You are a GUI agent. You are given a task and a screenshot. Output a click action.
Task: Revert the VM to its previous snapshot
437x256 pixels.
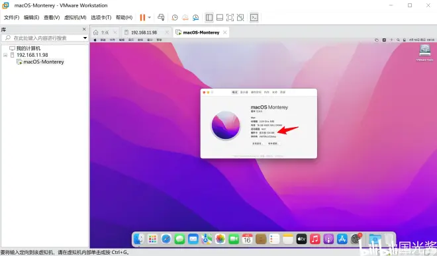pos(185,18)
